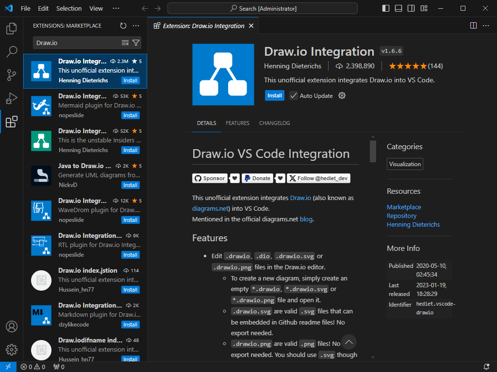Open the Selection menu
This screenshot has height=372, width=497.
[x=69, y=9]
